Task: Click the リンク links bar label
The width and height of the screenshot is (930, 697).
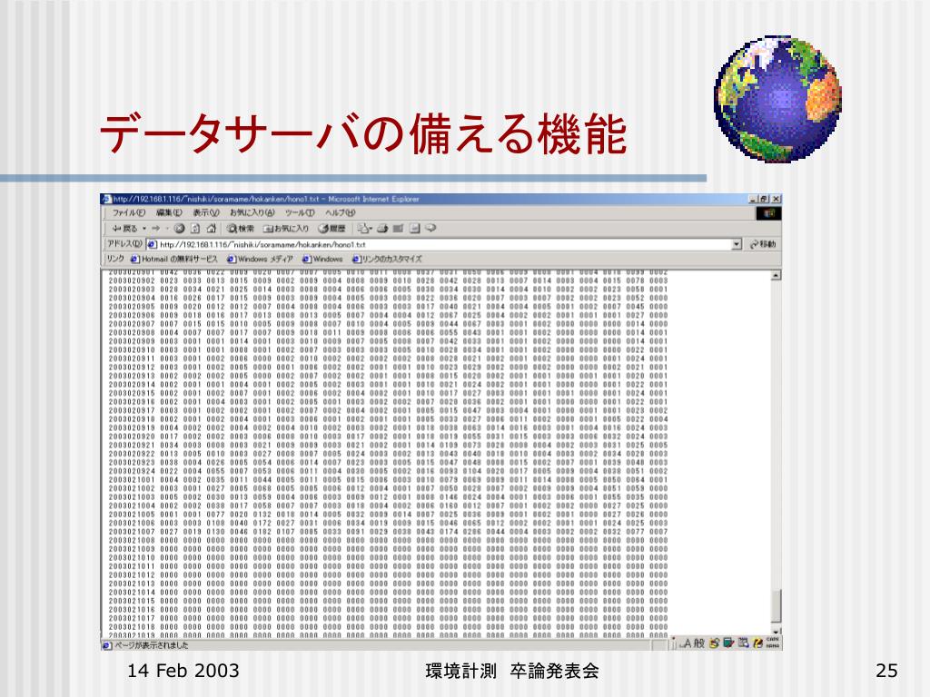Action: pos(115,259)
